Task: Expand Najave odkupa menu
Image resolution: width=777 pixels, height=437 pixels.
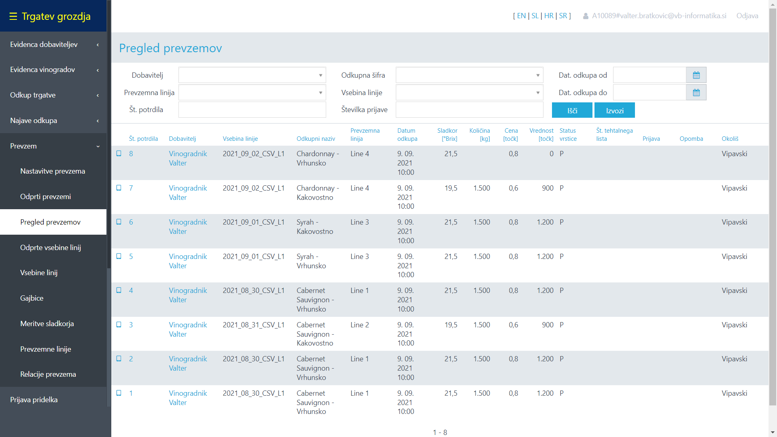Action: (53, 121)
